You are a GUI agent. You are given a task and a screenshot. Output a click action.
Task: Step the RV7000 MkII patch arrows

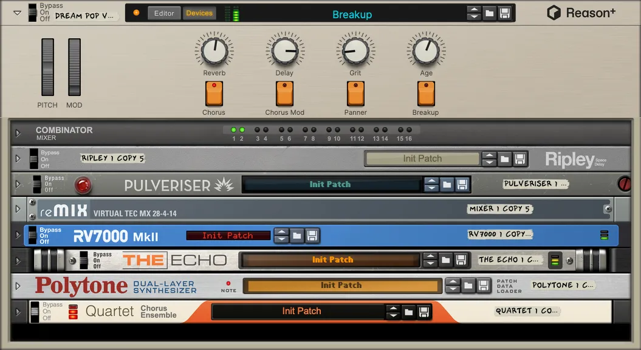(x=281, y=236)
